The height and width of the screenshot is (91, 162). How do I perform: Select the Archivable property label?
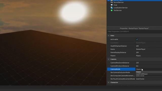[114, 39]
